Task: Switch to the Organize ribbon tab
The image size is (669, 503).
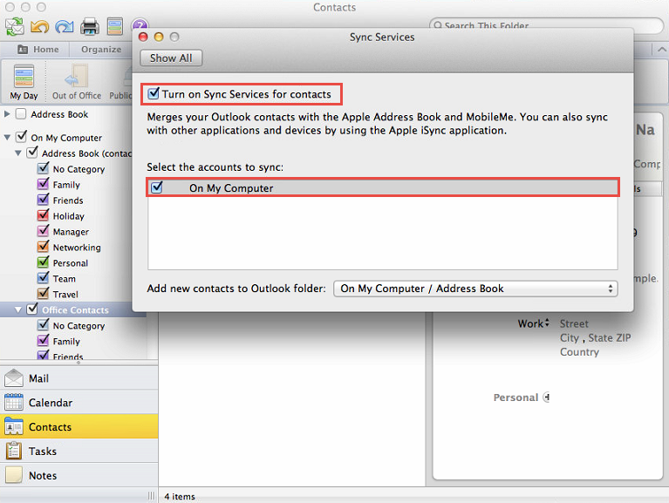Action: 101,50
